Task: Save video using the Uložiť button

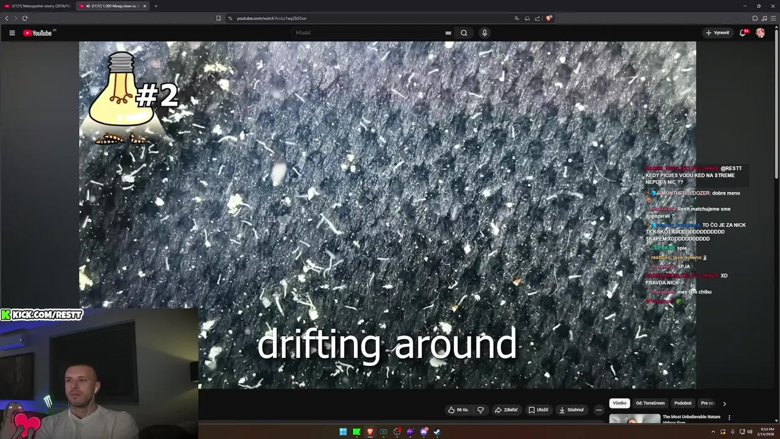Action: (x=538, y=410)
